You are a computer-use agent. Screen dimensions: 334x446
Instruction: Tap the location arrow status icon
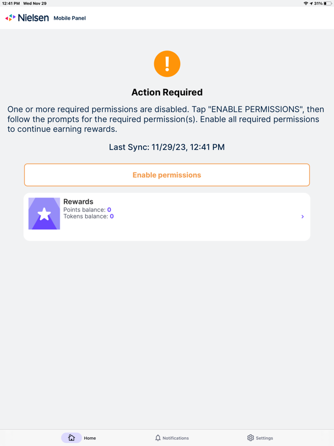(x=311, y=3)
